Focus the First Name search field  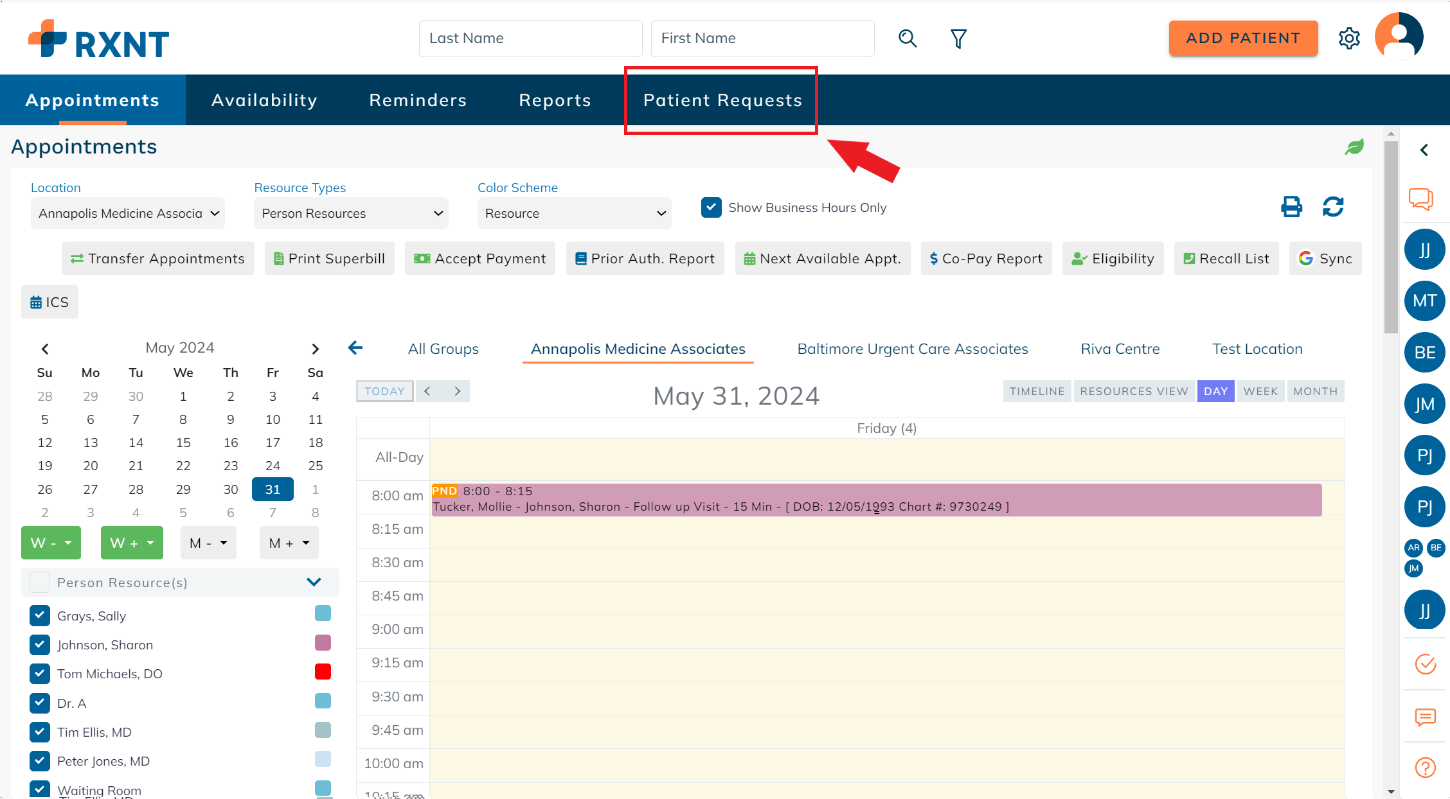763,39
